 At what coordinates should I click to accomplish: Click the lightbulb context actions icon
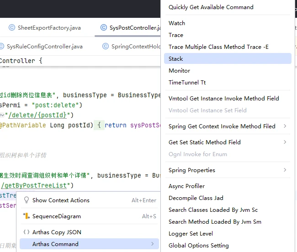(x=27, y=200)
